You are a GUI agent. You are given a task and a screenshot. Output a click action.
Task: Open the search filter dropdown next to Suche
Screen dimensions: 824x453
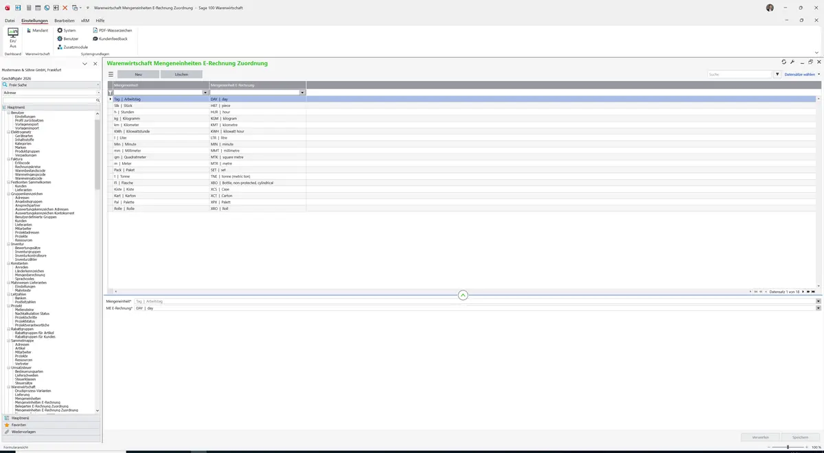click(778, 74)
